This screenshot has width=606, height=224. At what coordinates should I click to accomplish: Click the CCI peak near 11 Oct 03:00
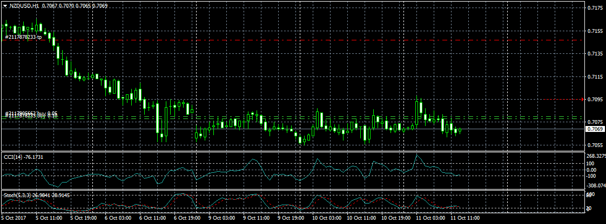tap(416, 156)
